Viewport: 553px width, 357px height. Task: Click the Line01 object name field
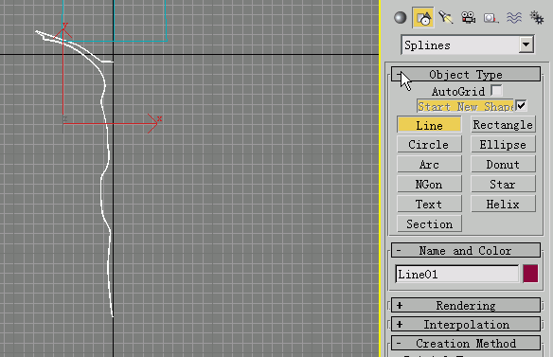pyautogui.click(x=456, y=274)
